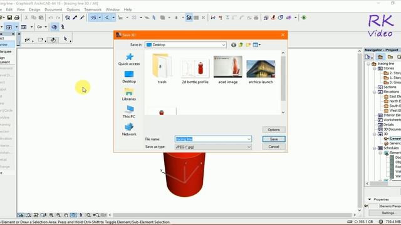Select Desktop in dialog sidebar
This screenshot has height=225, width=401.
pyautogui.click(x=129, y=77)
